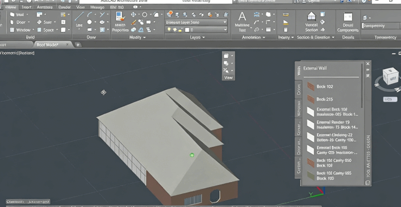This screenshot has height=207, width=401.
Task: Switch to the Manage ribbon tab
Action: point(97,7)
